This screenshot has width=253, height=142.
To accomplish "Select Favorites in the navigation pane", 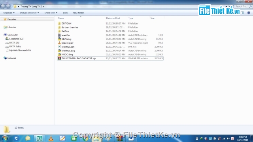I will click(12, 19).
